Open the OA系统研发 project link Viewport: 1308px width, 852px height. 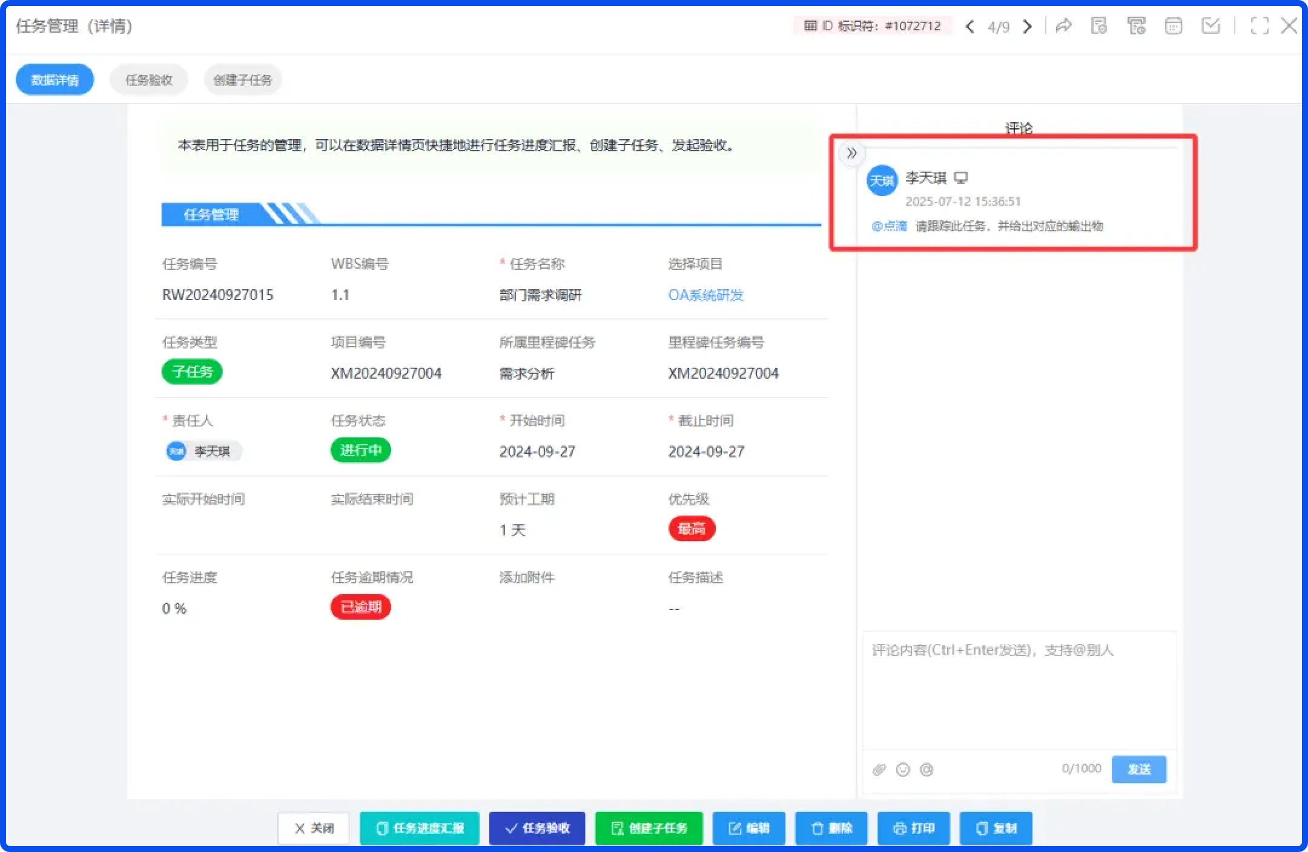click(705, 295)
